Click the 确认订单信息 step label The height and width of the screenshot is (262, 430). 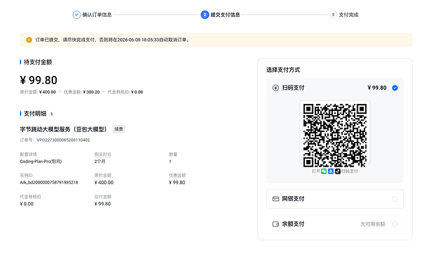tap(97, 15)
